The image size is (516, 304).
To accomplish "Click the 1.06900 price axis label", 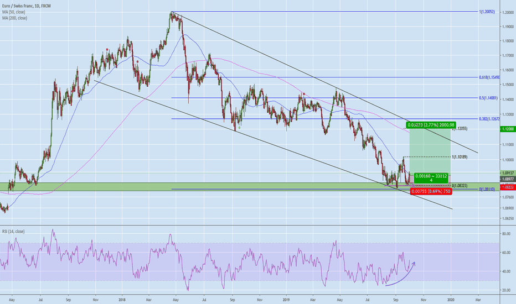I will [x=508, y=208].
